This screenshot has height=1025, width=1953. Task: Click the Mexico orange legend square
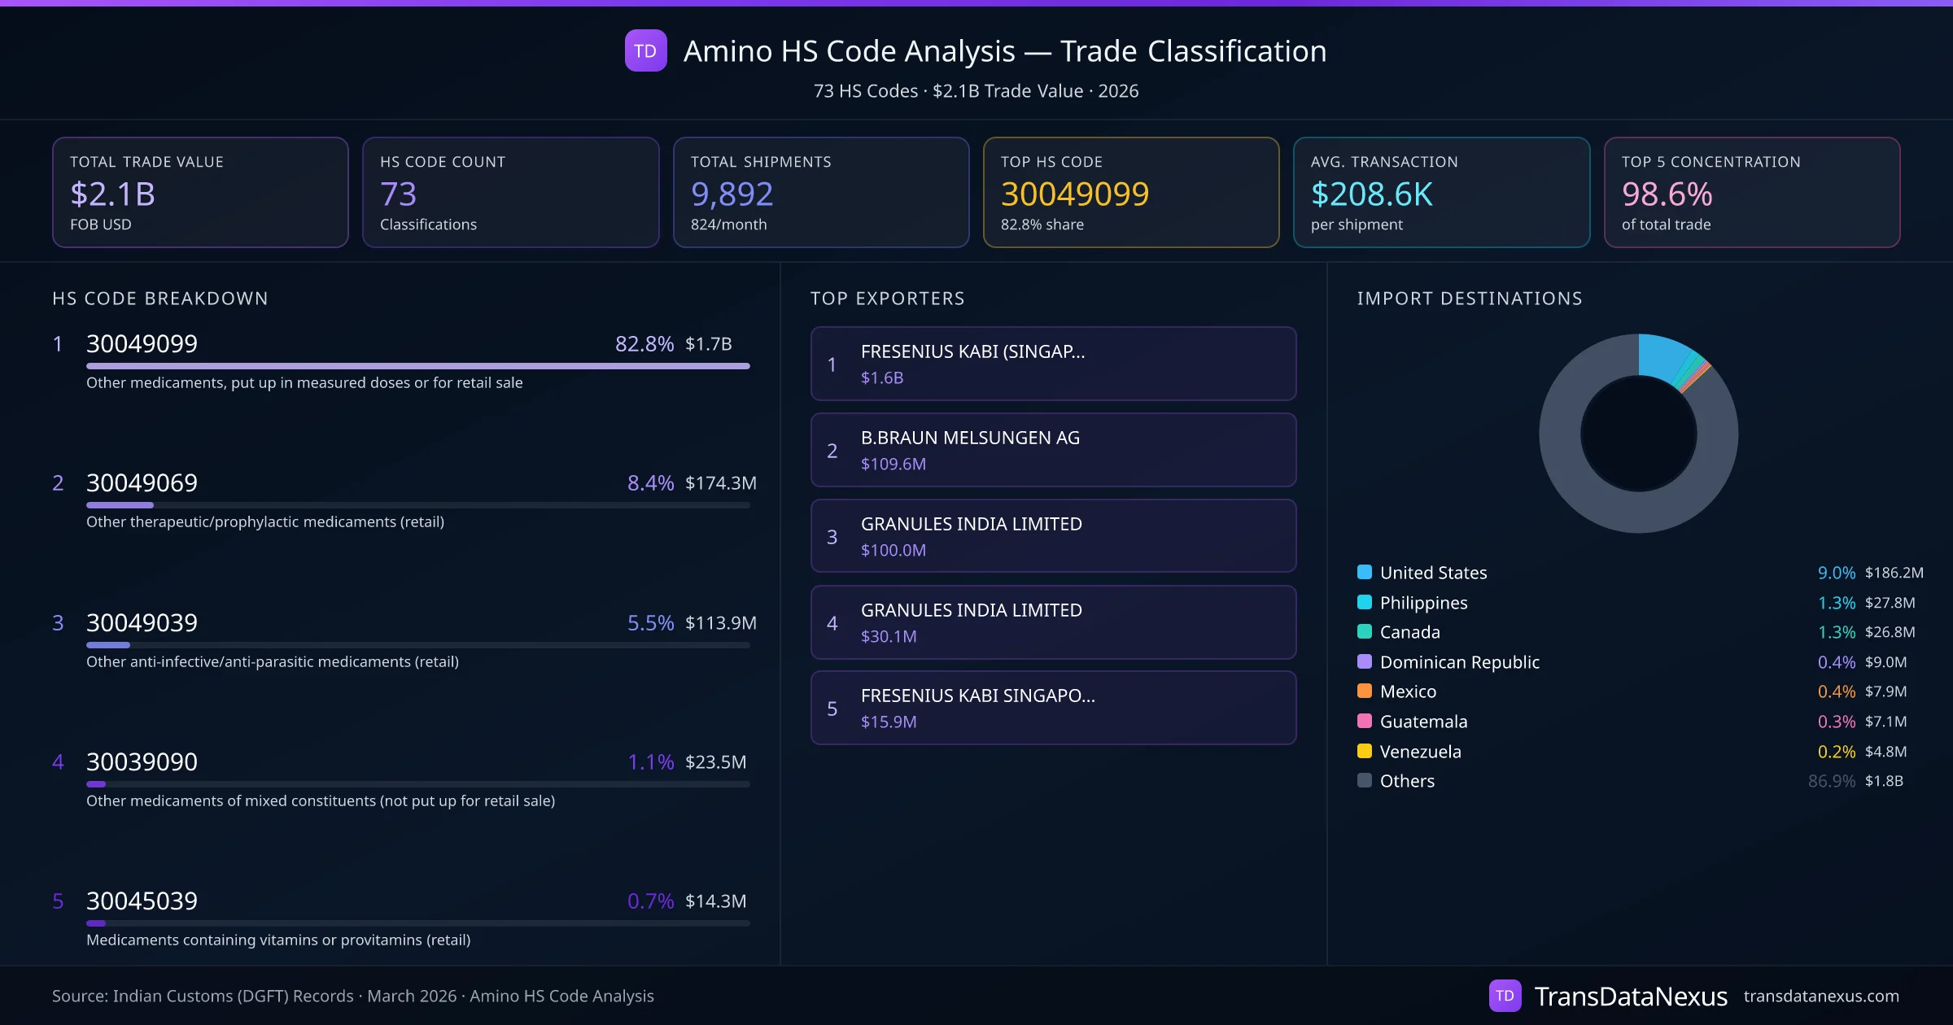tap(1365, 691)
